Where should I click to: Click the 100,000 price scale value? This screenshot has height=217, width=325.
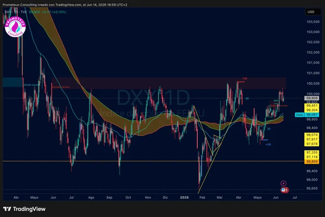pyautogui.click(x=313, y=93)
